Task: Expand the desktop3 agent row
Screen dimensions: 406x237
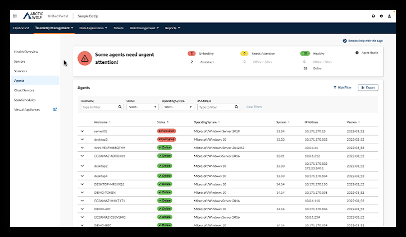Action: click(x=82, y=140)
